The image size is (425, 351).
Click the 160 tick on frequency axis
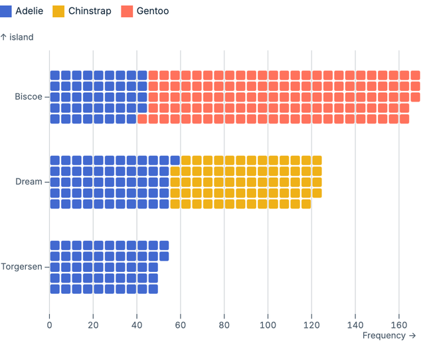(399, 325)
